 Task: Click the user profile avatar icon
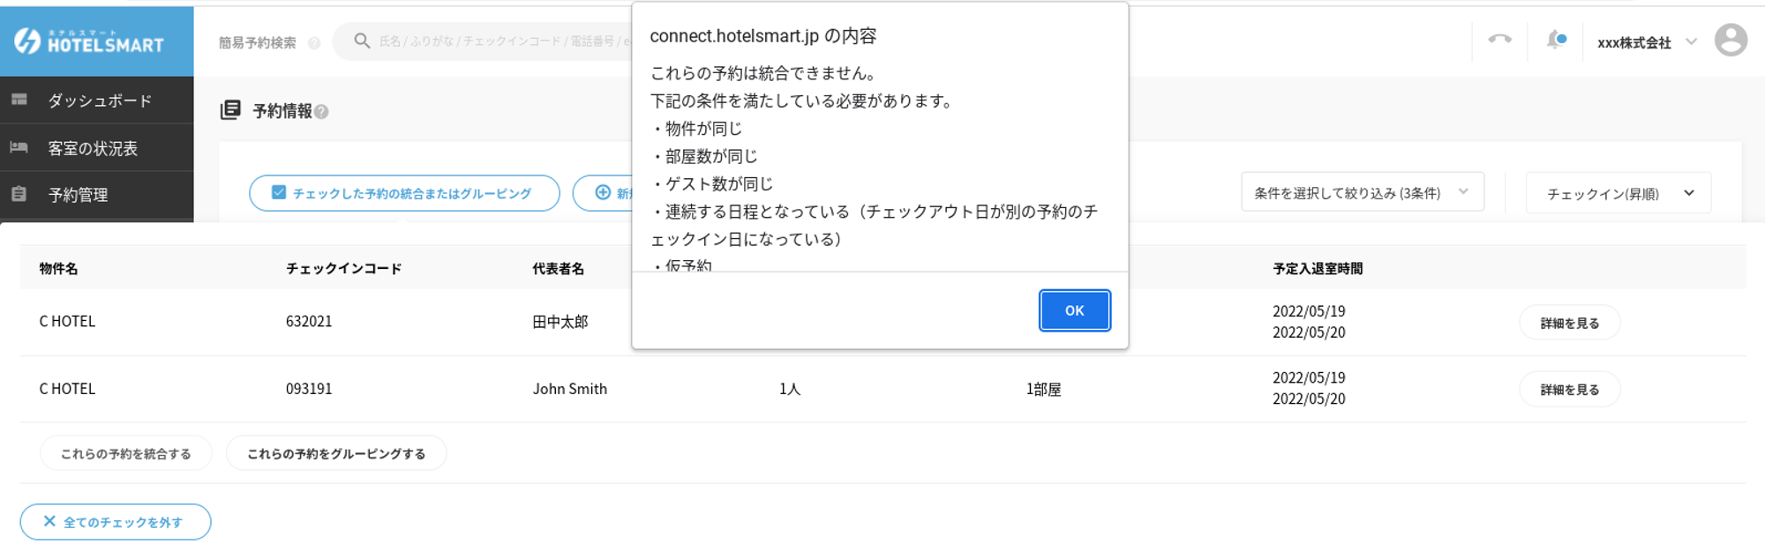[1730, 41]
